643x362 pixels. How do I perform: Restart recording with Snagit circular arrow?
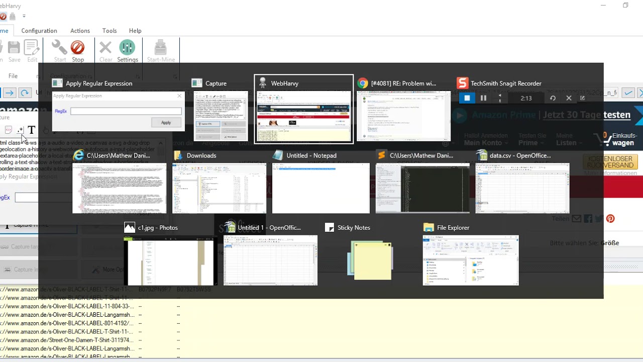[553, 98]
